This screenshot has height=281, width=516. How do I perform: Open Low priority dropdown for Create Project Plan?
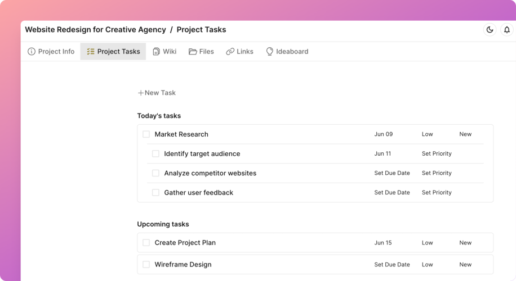pos(427,243)
